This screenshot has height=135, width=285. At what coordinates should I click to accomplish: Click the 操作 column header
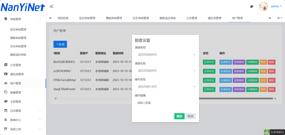(x=222, y=54)
